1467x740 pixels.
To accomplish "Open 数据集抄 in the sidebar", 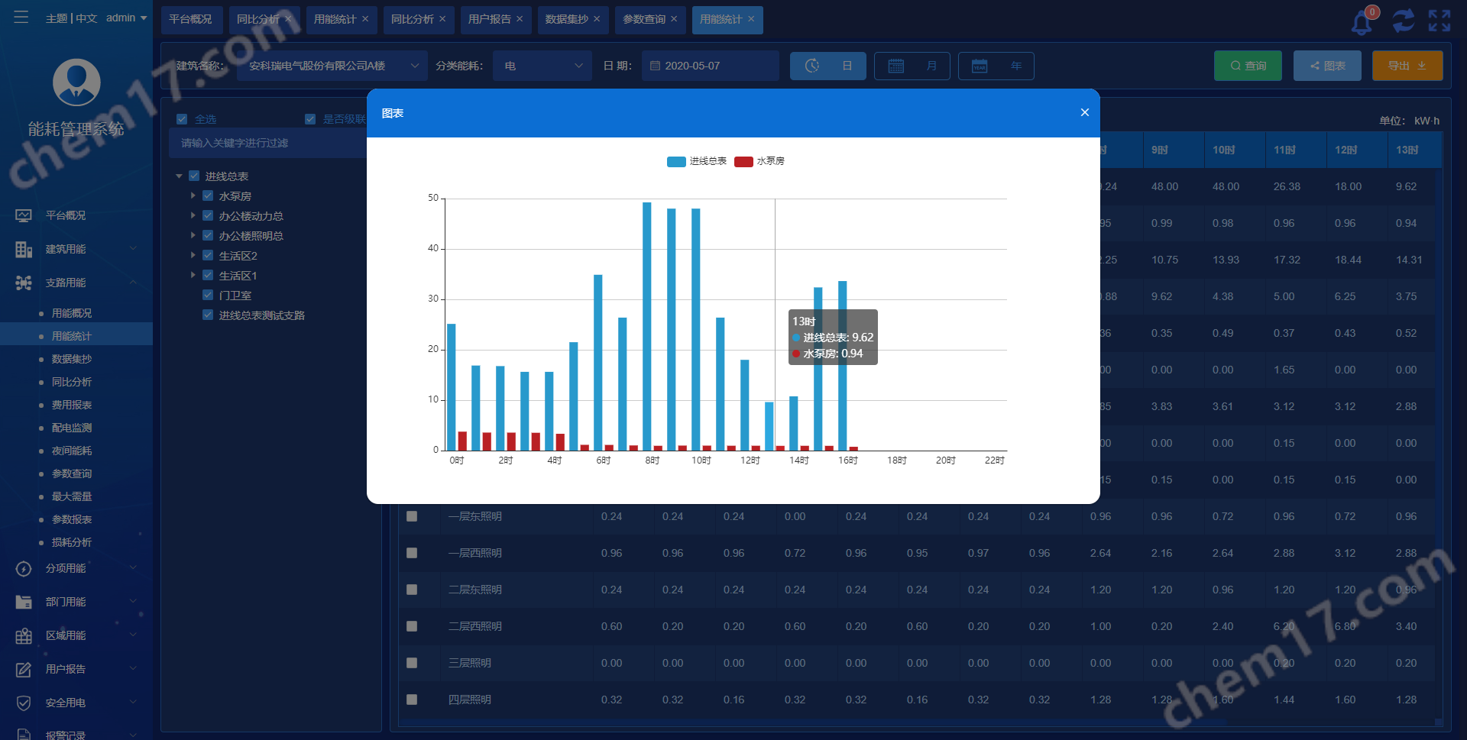I will pos(71,359).
